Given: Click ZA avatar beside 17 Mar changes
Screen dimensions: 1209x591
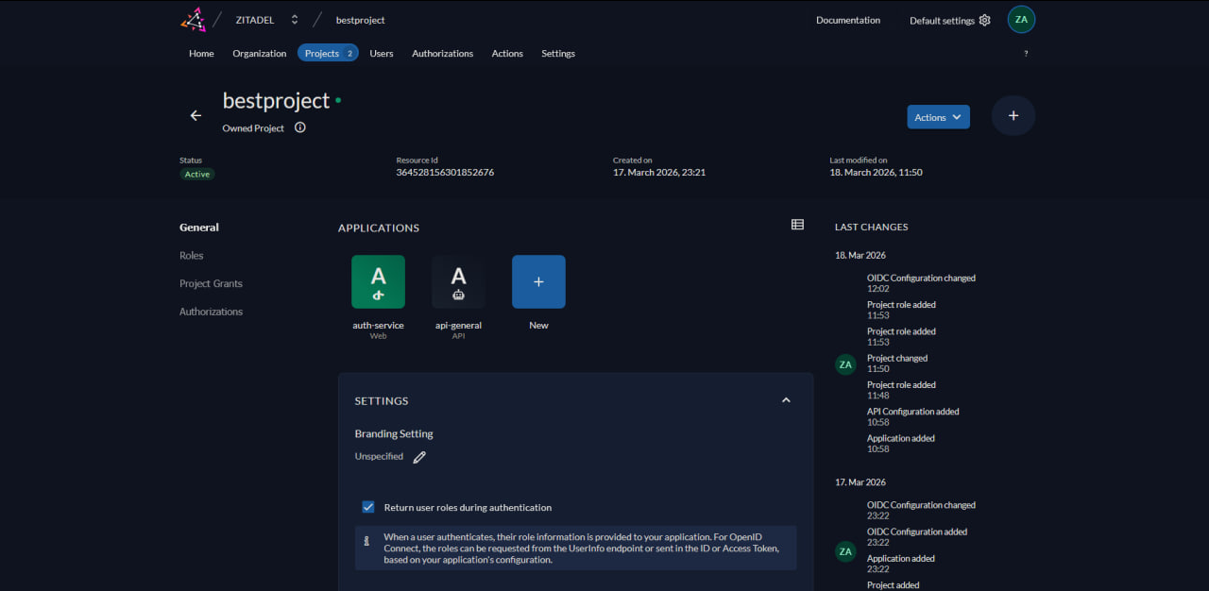Looking at the screenshot, I should tap(845, 551).
